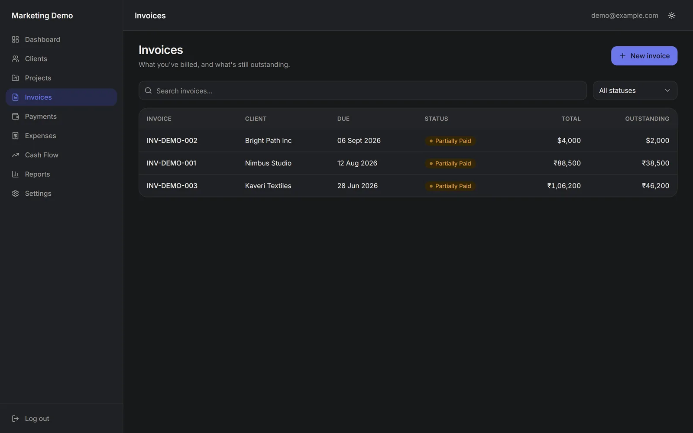Focus the Search invoices field
Screen dimensions: 693x433
click(363, 90)
